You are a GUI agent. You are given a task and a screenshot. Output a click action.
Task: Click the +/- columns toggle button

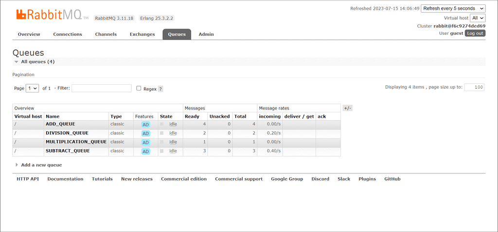[347, 108]
